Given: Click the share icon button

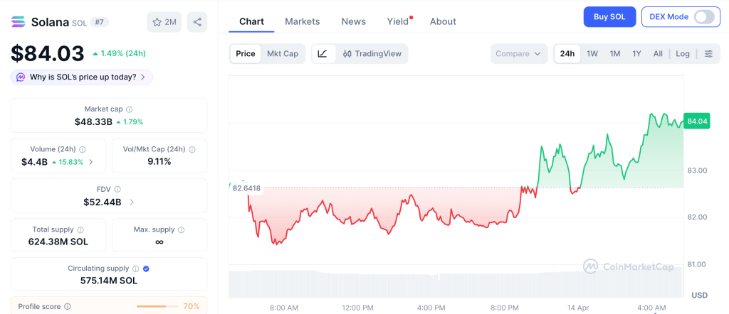Looking at the screenshot, I should coord(197,22).
